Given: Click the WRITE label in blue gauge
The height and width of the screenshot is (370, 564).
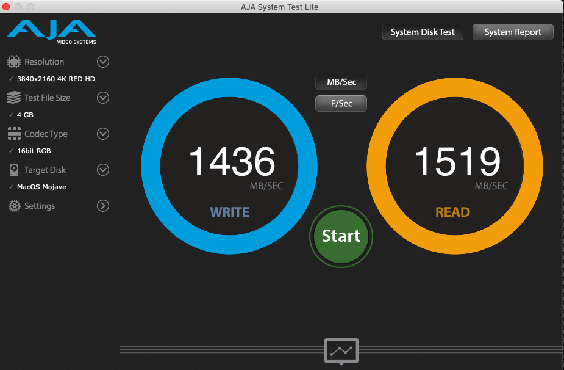Looking at the screenshot, I should pos(229,212).
